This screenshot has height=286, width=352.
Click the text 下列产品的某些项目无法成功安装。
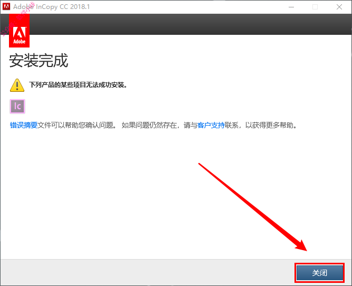tap(78, 85)
